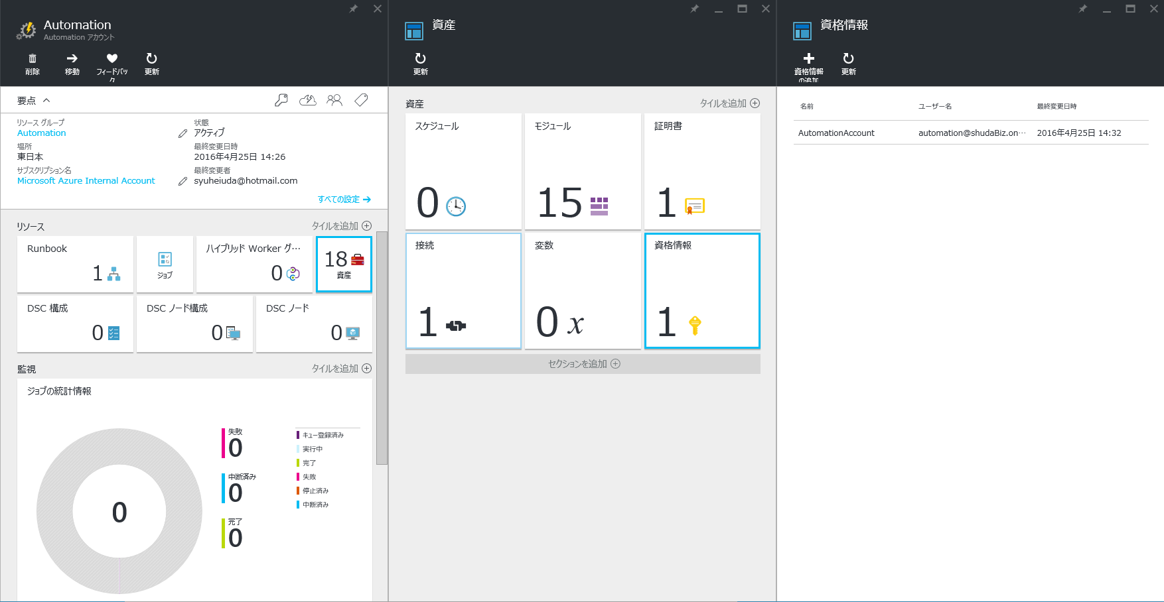Sort by ユーザー名 column header
This screenshot has width=1164, height=602.
[x=934, y=106]
